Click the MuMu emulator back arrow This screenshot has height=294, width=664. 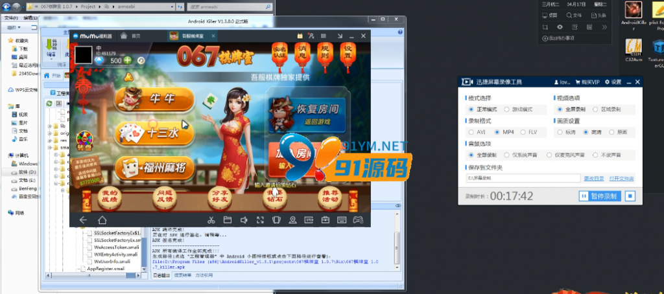point(83,220)
